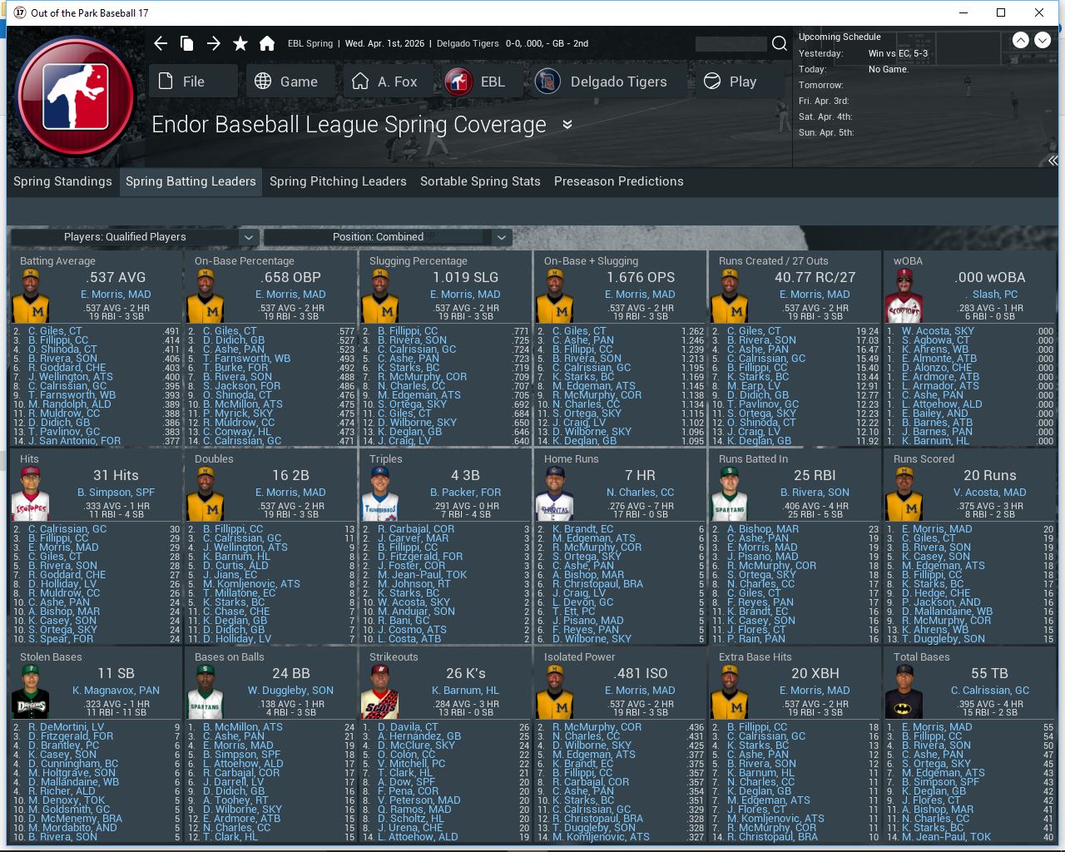Go back with the left arrow icon
Screen dimensions: 1065x852
pyautogui.click(x=161, y=43)
